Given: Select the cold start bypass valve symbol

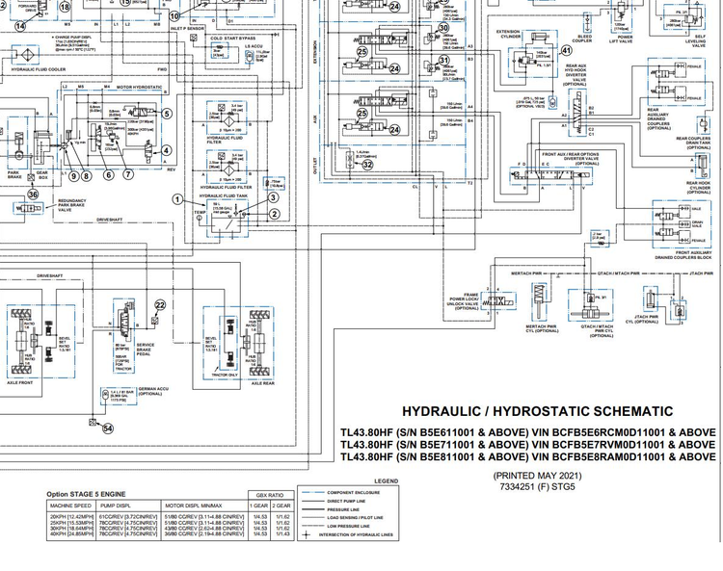Looking at the screenshot, I should coord(219,50).
